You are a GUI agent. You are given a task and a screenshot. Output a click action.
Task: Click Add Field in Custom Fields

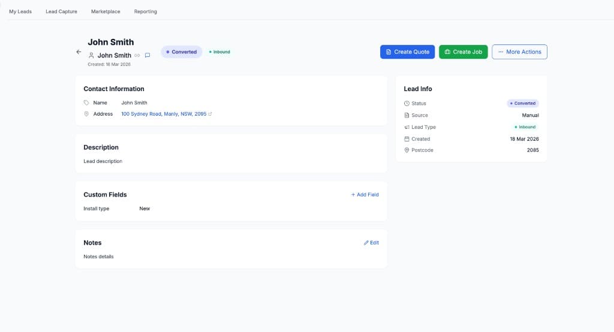coord(365,195)
